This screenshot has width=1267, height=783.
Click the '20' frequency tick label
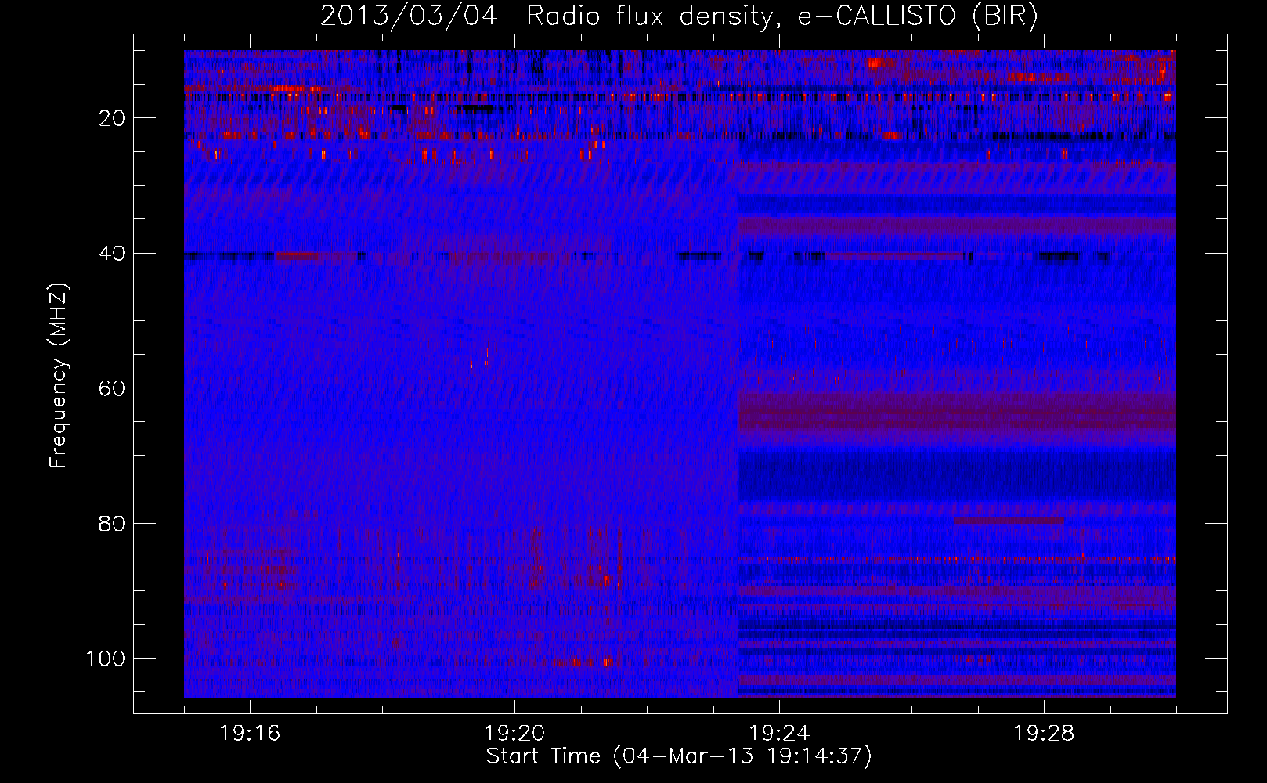click(x=112, y=118)
